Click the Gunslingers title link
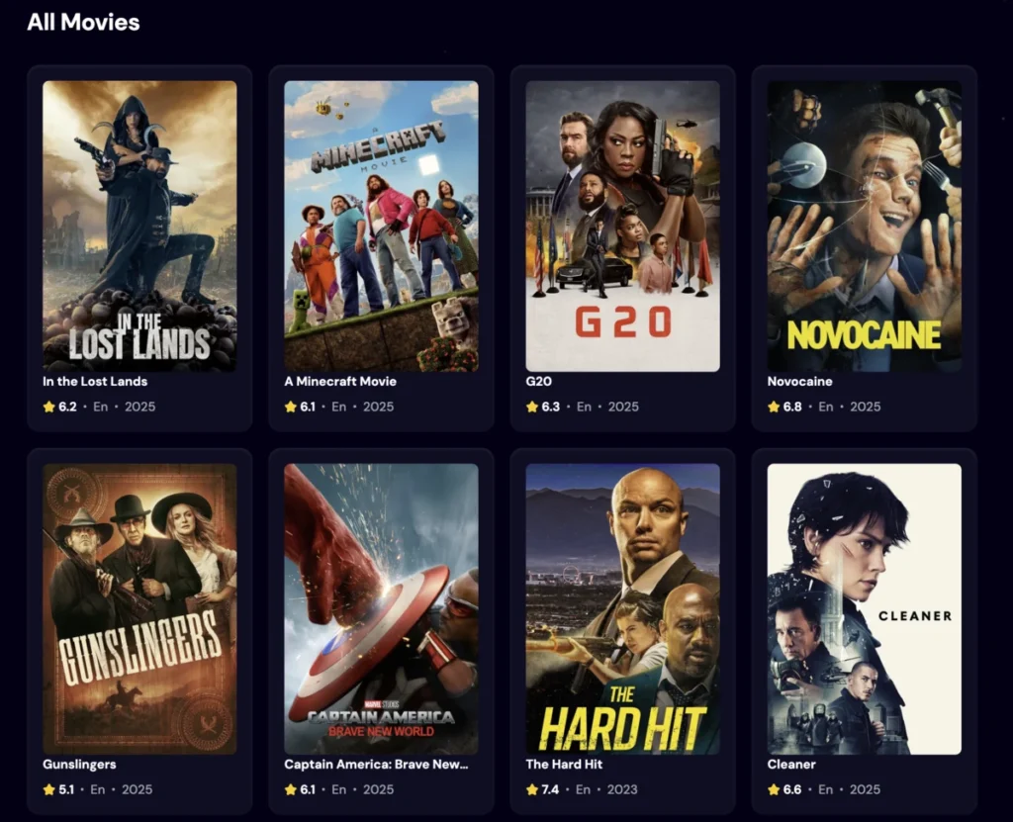The width and height of the screenshot is (1013, 822). pyautogui.click(x=79, y=764)
